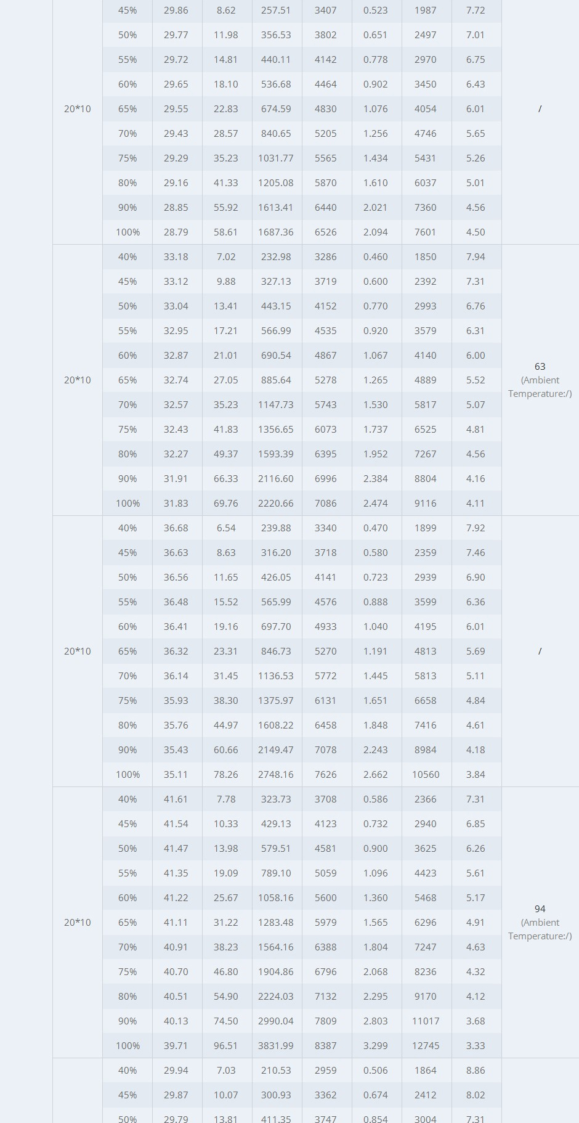Select the cell with value 78.26
579x1123 pixels.
[226, 774]
